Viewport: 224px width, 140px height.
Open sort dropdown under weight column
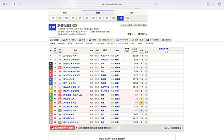coord(97,53)
